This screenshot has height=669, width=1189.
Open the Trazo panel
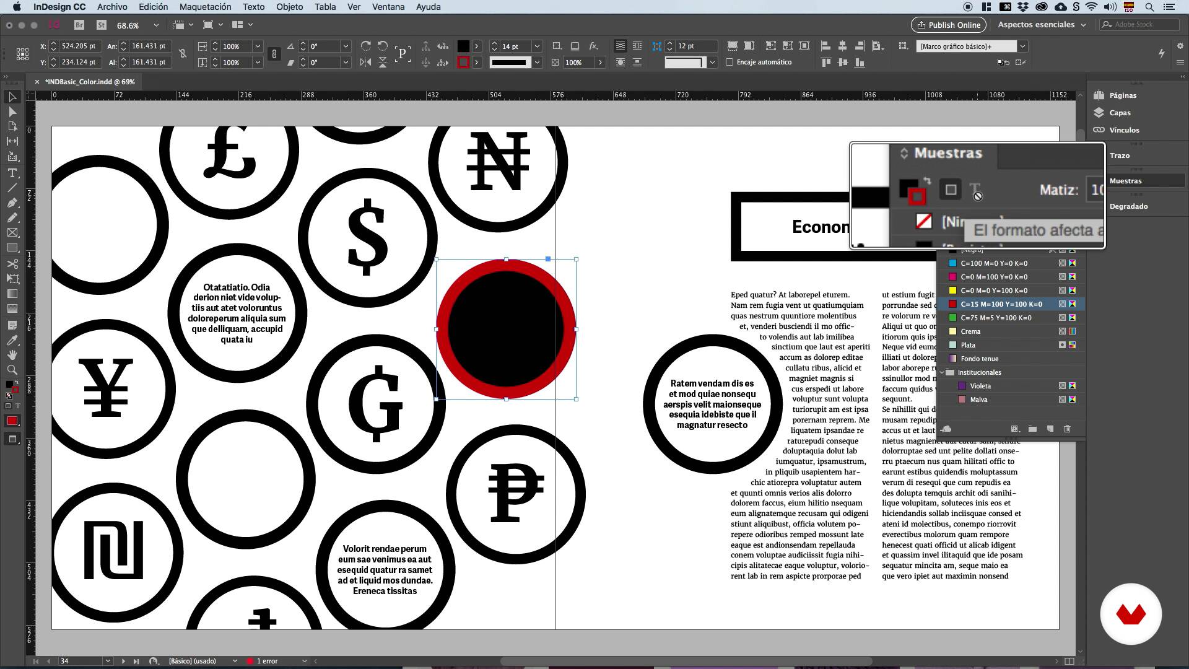[1120, 155]
